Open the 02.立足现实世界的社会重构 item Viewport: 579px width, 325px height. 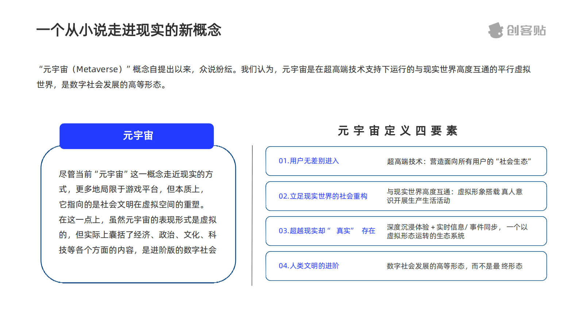pyautogui.click(x=323, y=196)
